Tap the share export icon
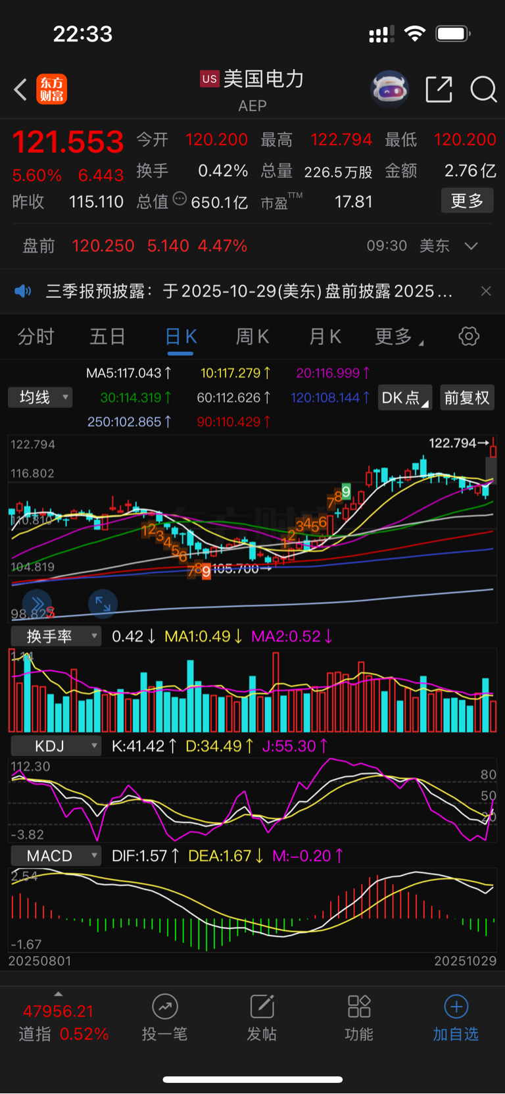The image size is (505, 1094). click(x=439, y=89)
